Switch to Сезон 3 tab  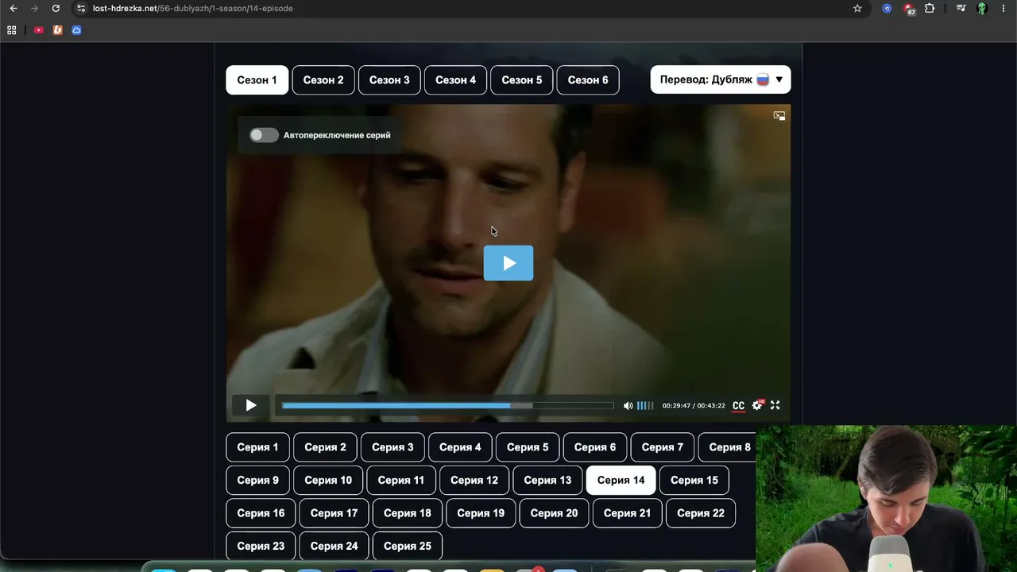point(389,80)
